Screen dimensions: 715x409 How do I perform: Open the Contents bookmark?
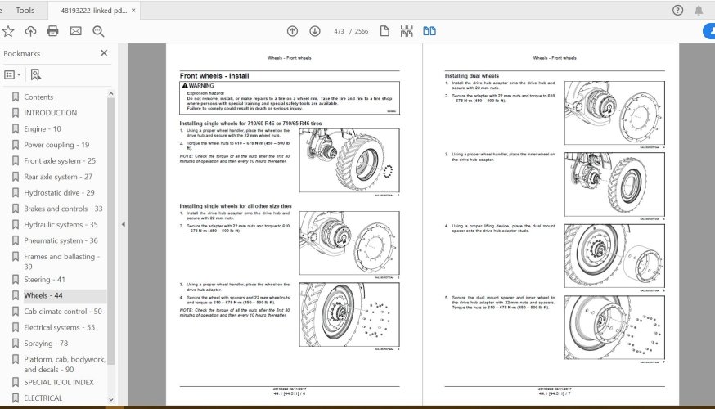click(x=38, y=97)
